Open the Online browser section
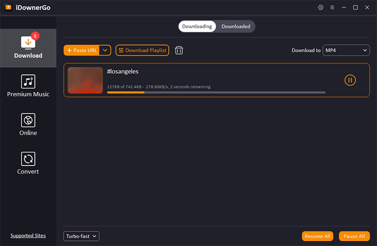The height and width of the screenshot is (246, 377). pyautogui.click(x=28, y=125)
